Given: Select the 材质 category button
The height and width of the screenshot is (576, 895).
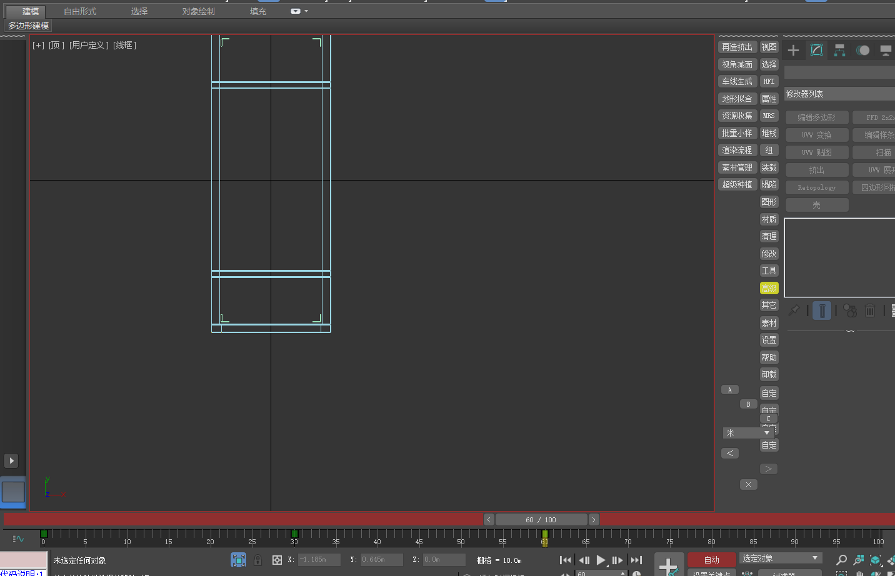Looking at the screenshot, I should pyautogui.click(x=769, y=219).
